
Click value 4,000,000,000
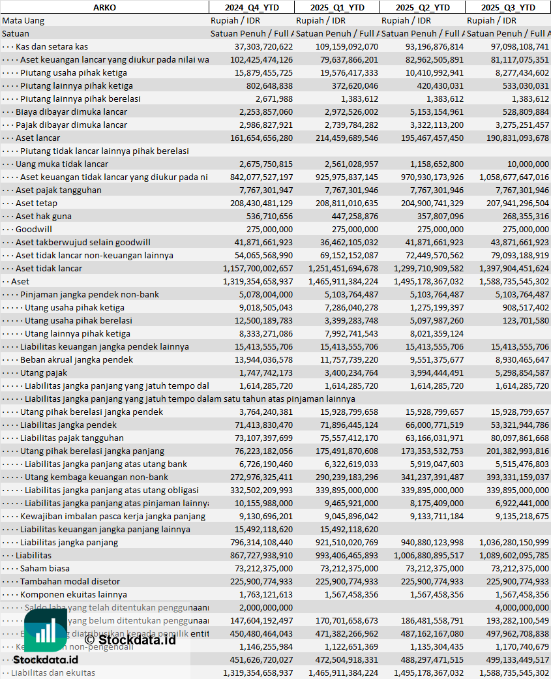tap(522, 607)
